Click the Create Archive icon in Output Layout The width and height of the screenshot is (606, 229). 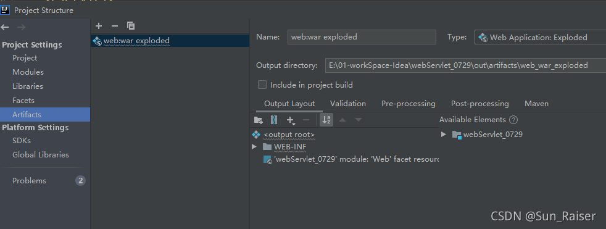pyautogui.click(x=274, y=120)
